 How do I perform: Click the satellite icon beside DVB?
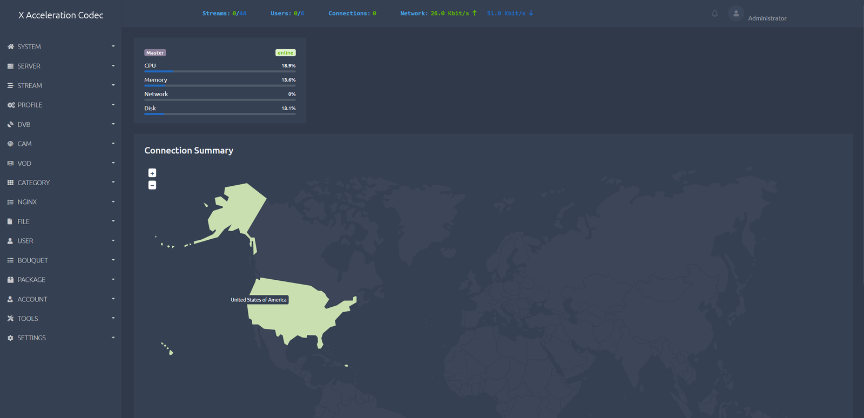(x=10, y=125)
